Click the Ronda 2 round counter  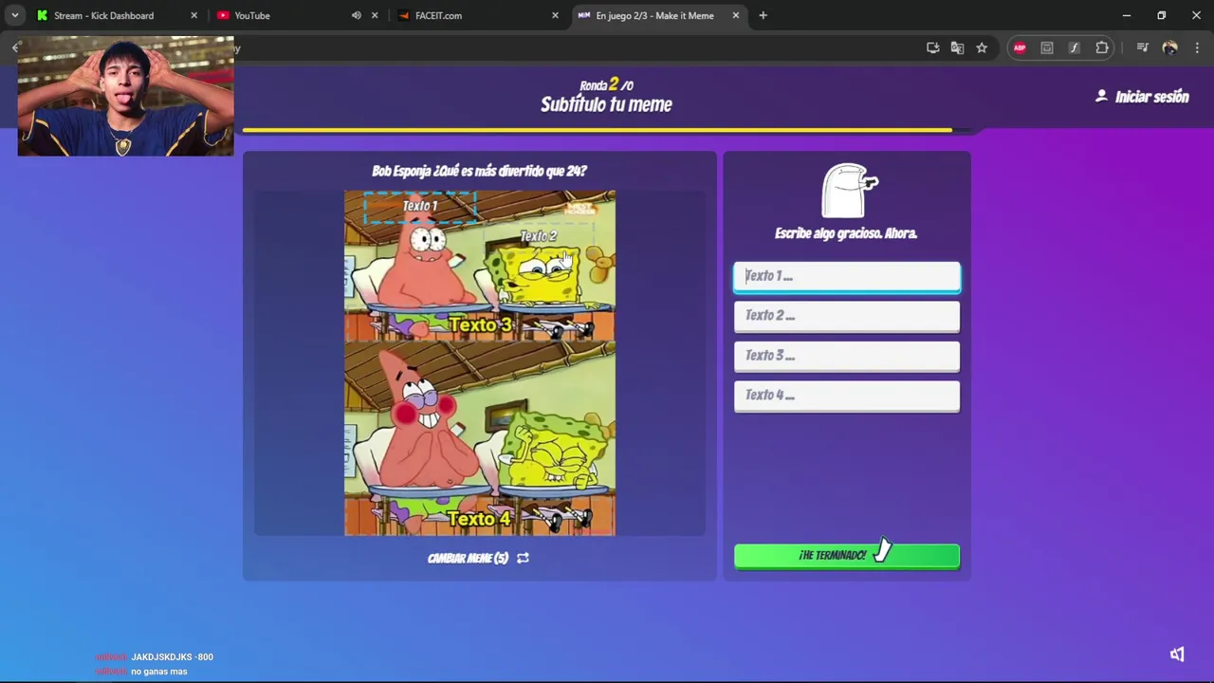pyautogui.click(x=606, y=84)
